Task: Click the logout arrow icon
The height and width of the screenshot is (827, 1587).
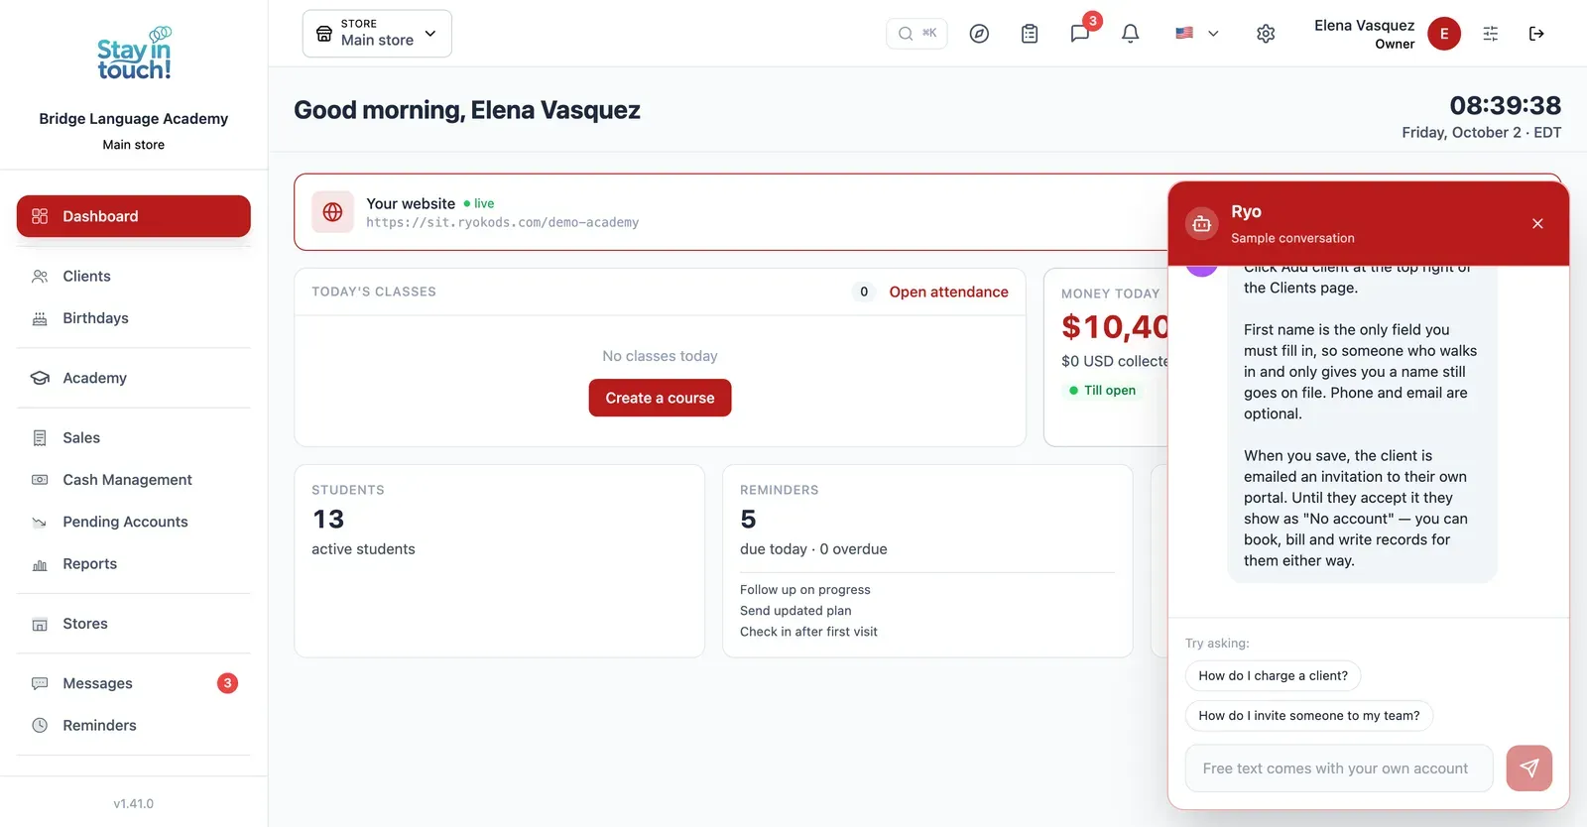Action: [x=1536, y=34]
